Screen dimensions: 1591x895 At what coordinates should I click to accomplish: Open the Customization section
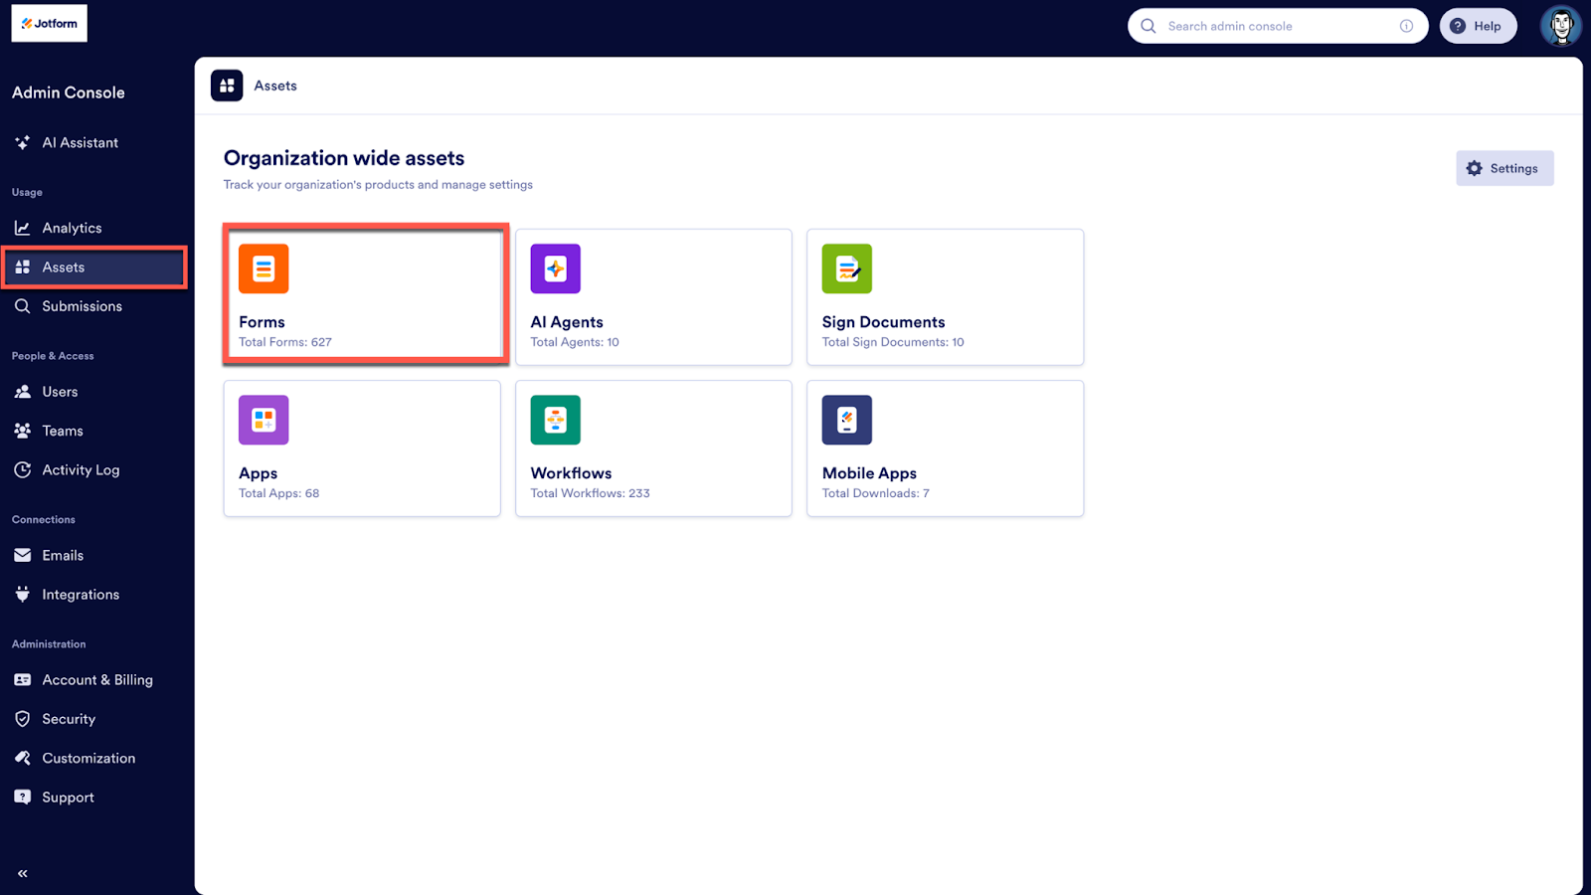pos(88,757)
